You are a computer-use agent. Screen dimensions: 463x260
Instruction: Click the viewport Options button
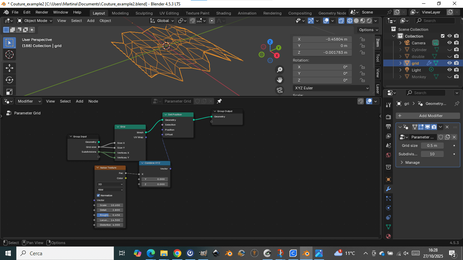coord(368,30)
